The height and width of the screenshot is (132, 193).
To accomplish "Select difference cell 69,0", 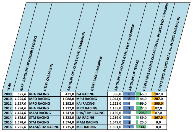I will [144, 104].
